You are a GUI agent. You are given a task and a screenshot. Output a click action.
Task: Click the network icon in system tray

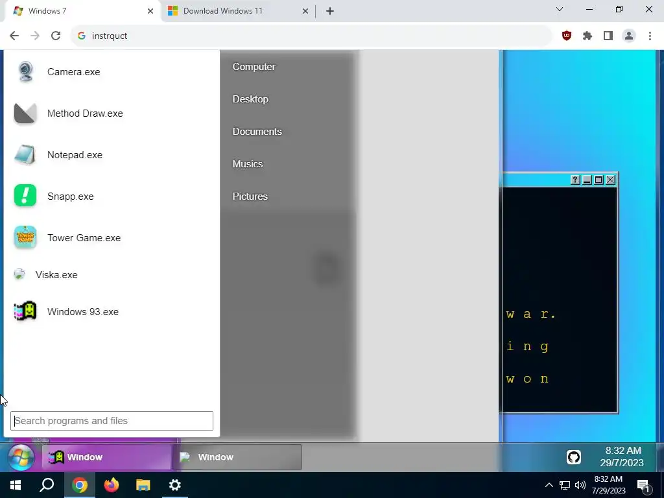point(565,485)
